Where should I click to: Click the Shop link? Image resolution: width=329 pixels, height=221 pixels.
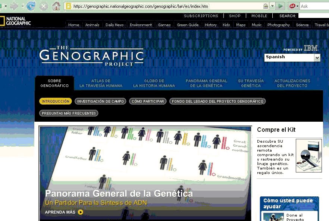235,16
